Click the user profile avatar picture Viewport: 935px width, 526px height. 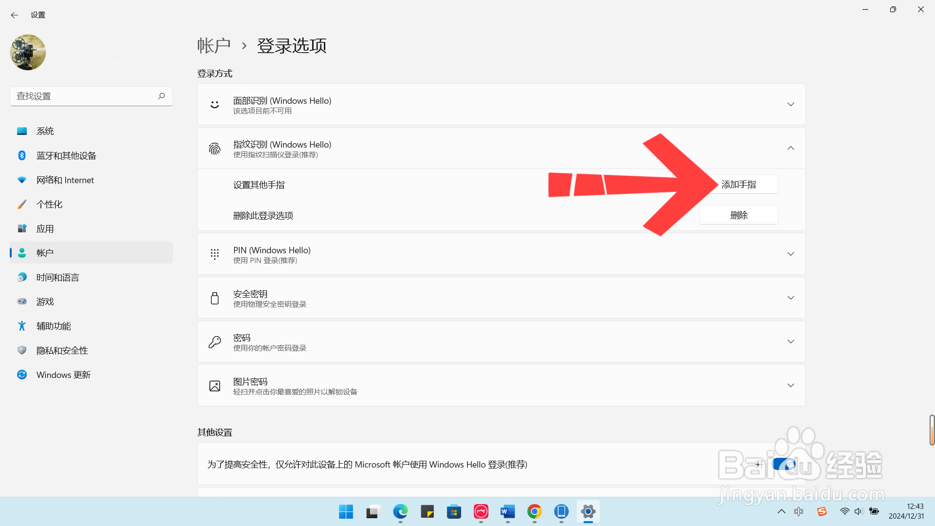point(28,52)
